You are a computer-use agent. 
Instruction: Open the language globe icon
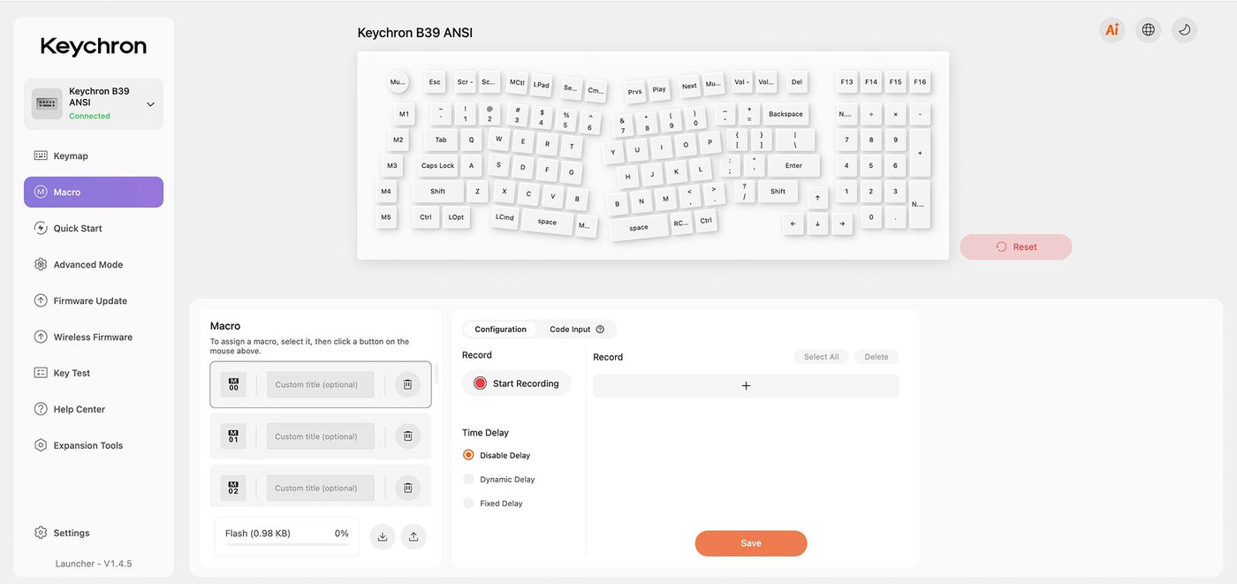pyautogui.click(x=1148, y=30)
